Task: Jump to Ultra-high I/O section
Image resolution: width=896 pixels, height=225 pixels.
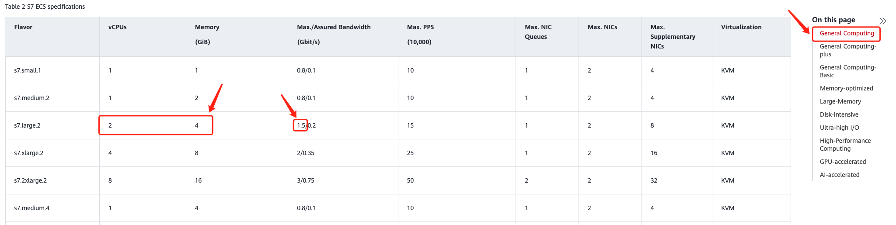Action: [839, 128]
